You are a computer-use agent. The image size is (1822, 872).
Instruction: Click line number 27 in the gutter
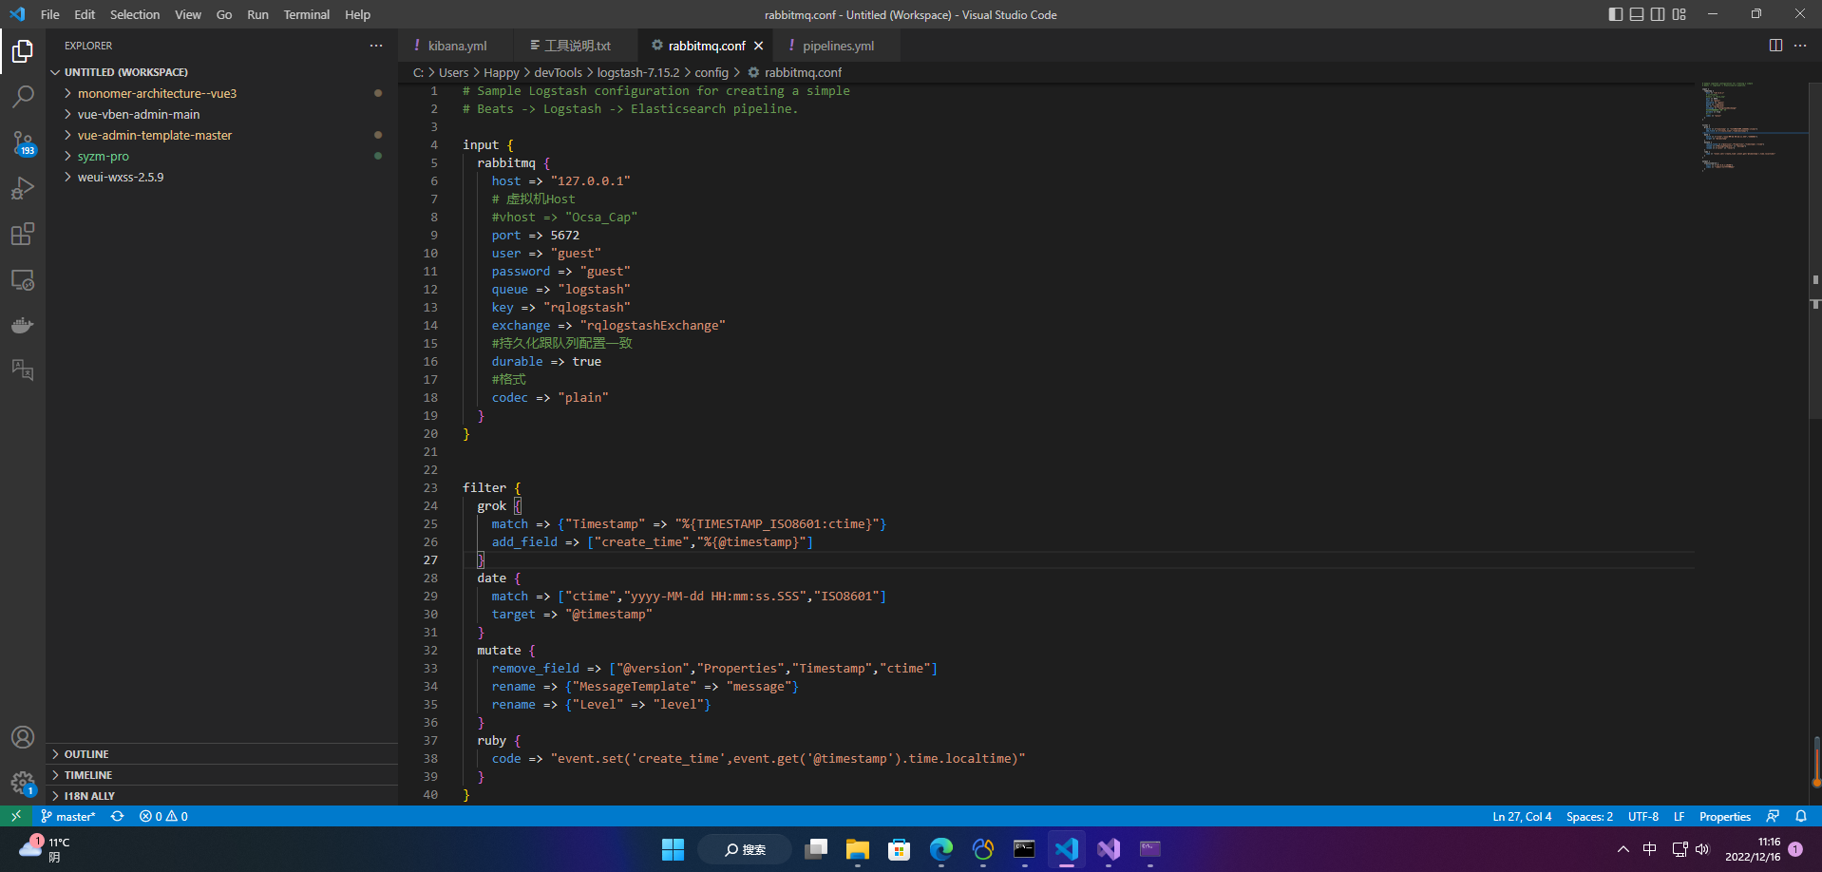coord(430,559)
